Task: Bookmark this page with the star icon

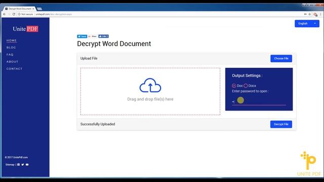Action: pyautogui.click(x=309, y=14)
